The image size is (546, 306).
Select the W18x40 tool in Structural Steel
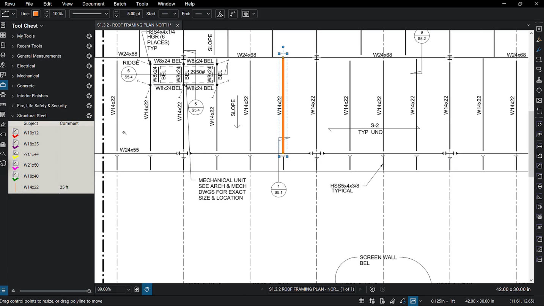[x=51, y=176]
